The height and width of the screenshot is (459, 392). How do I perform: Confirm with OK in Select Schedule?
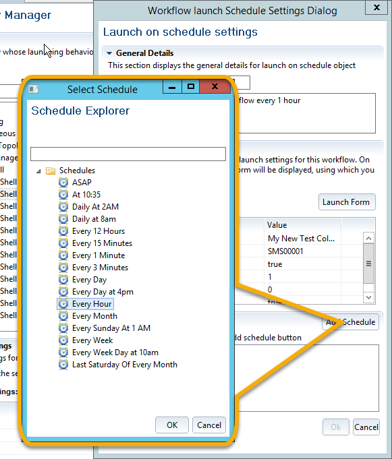pyautogui.click(x=172, y=425)
